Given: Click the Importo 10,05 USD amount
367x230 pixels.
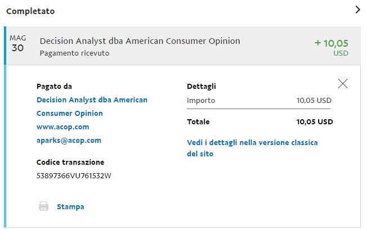Looking at the screenshot, I should point(314,101).
